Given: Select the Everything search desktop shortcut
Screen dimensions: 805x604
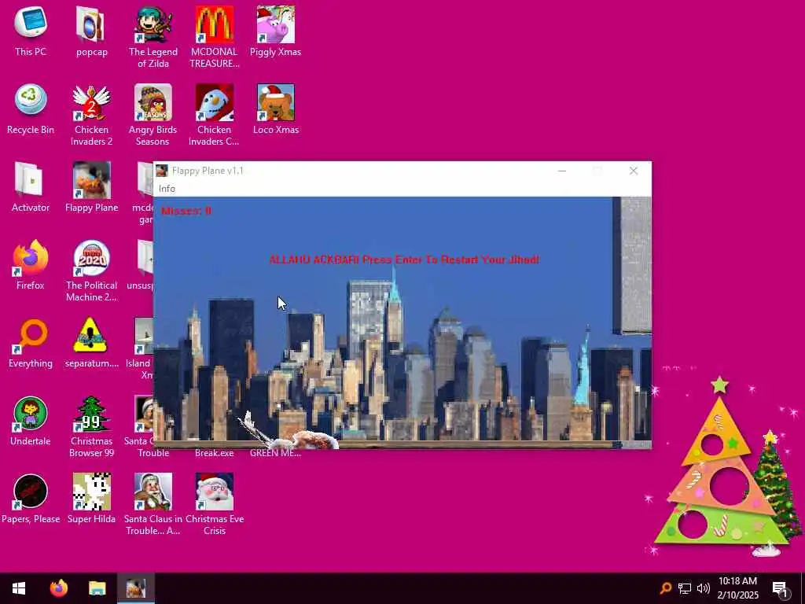Looking at the screenshot, I should coord(31,344).
